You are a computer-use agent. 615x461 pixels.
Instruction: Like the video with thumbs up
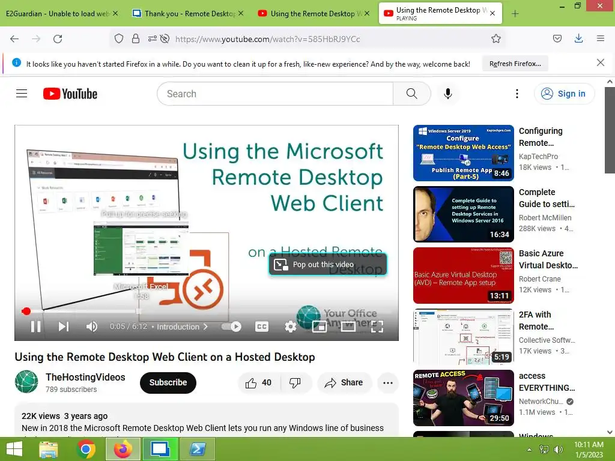pyautogui.click(x=258, y=382)
